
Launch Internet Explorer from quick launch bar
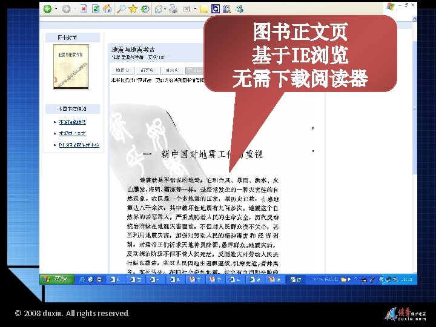coord(82,279)
